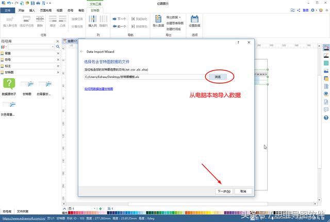Click the symbol library search field
330x222 pixels.
[x=31, y=47]
